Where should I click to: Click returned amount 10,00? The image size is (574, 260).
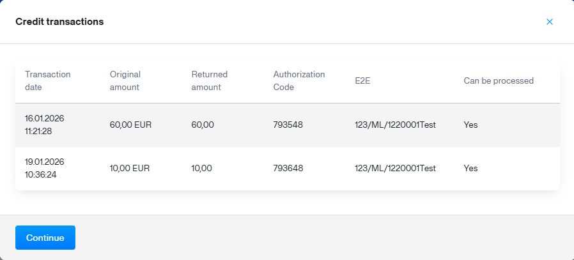pyautogui.click(x=201, y=169)
